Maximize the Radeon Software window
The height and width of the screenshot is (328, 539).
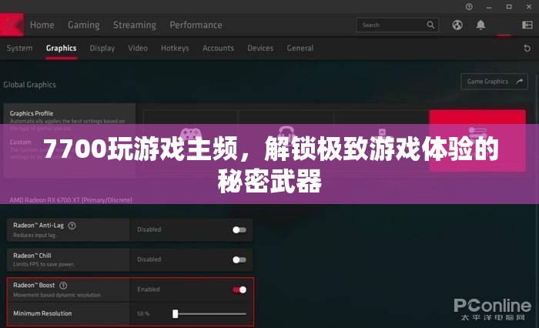click(509, 6)
